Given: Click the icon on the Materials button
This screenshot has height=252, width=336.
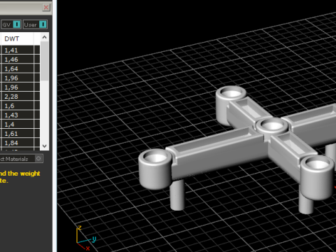Looking at the screenshot, I should 38,159.
